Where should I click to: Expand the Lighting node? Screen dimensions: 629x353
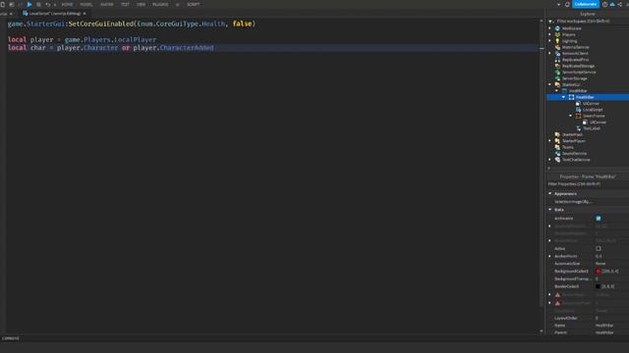pyautogui.click(x=550, y=41)
